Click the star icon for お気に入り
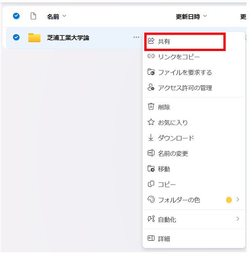 (x=151, y=123)
